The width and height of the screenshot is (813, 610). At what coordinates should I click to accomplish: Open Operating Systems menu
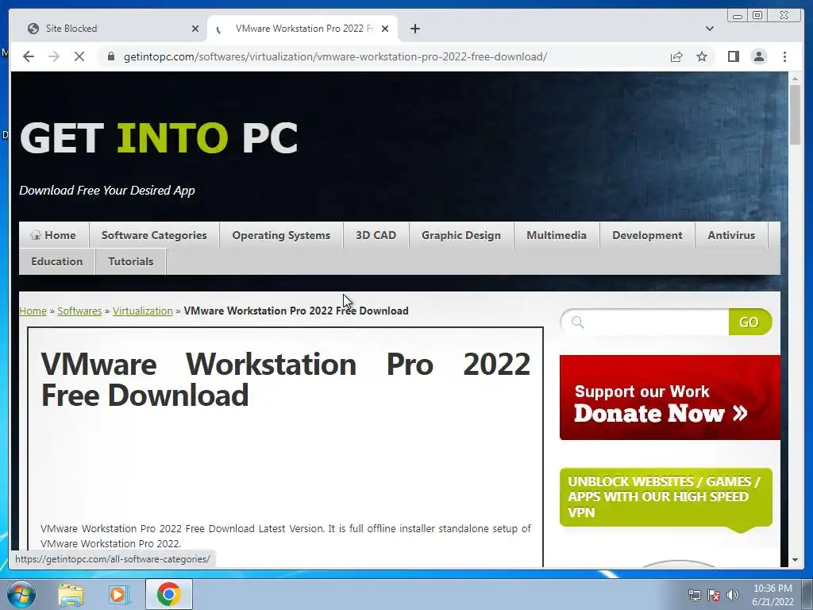click(x=281, y=235)
